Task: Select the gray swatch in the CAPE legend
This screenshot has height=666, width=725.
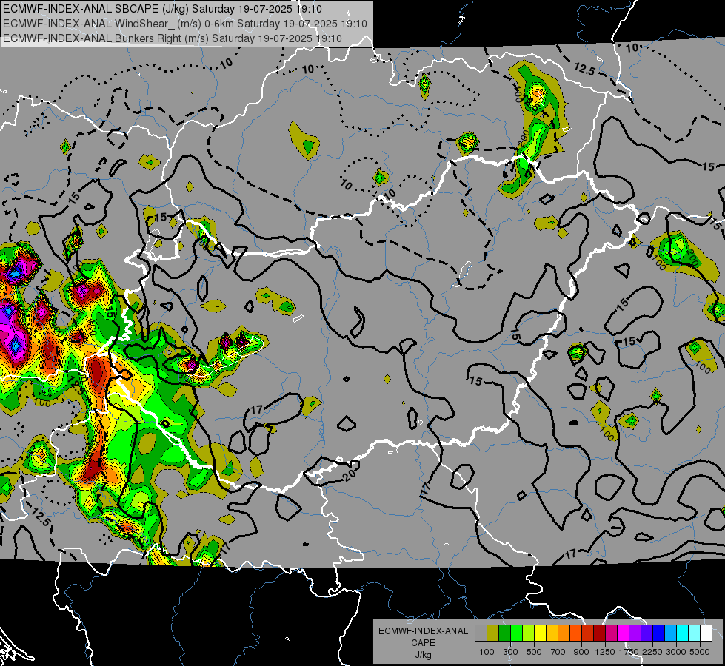Action: tap(481, 633)
